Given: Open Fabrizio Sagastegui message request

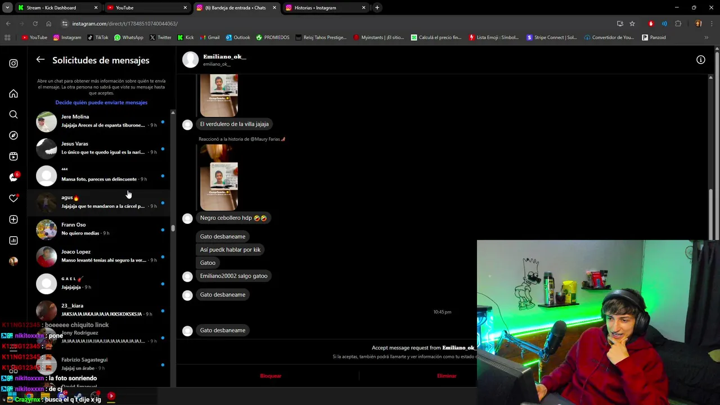Looking at the screenshot, I should tap(100, 364).
